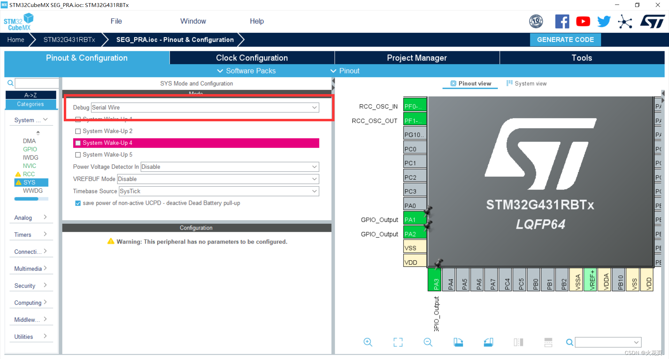Click the pin search magnifier icon
The height and width of the screenshot is (359, 669).
point(569,342)
